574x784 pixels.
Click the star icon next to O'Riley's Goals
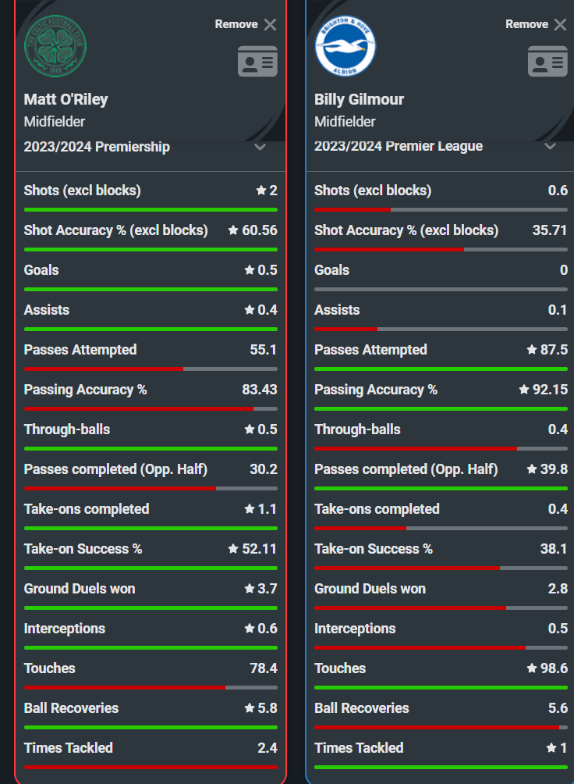coord(250,270)
